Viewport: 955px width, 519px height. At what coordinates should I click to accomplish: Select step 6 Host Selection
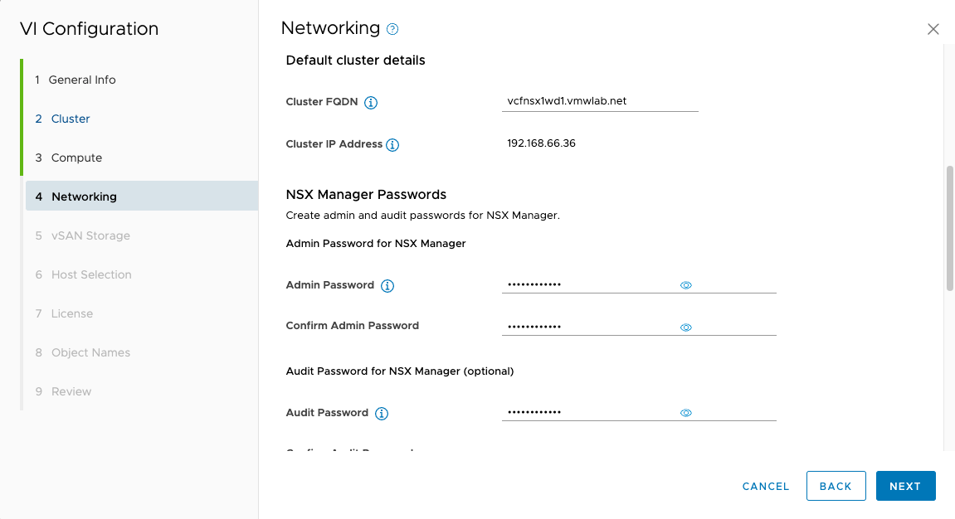click(x=84, y=274)
